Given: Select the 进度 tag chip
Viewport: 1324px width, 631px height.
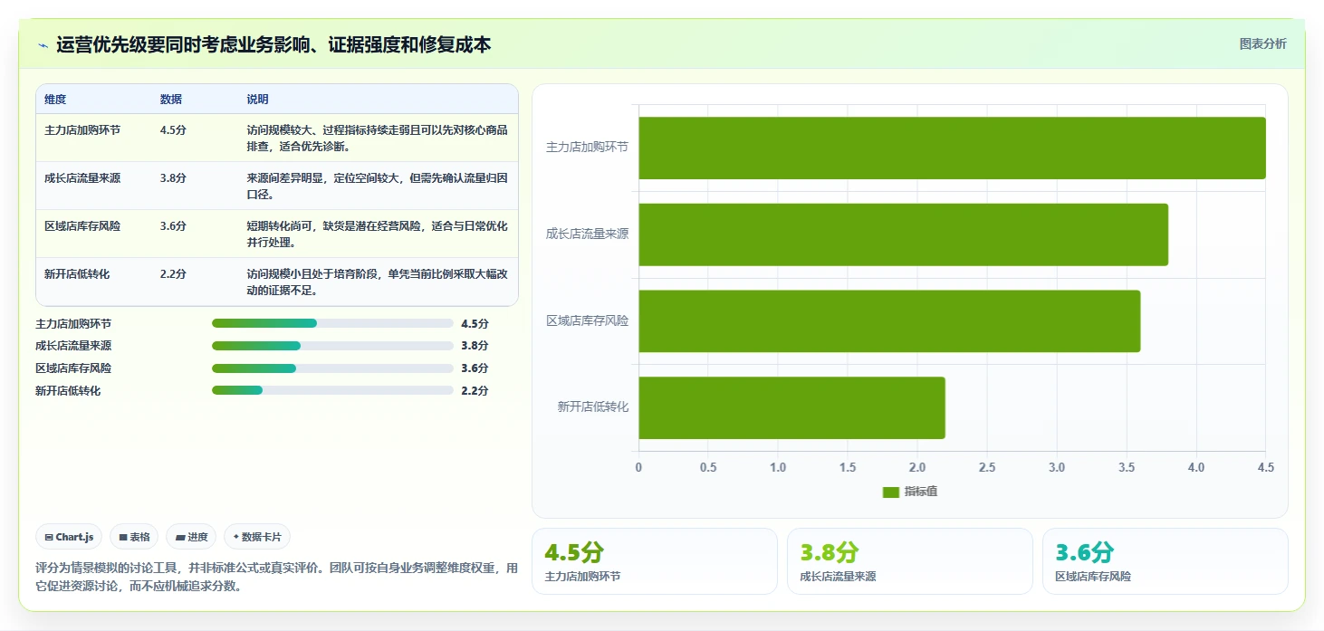Looking at the screenshot, I should pos(192,537).
